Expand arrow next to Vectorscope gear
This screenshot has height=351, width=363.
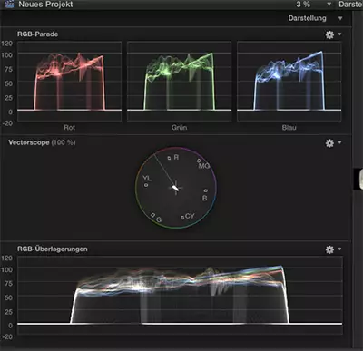[339, 142]
